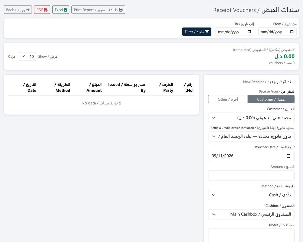The width and height of the screenshot is (303, 242).
Task: Click the Party / الطرف column header
Action: click(166, 87)
